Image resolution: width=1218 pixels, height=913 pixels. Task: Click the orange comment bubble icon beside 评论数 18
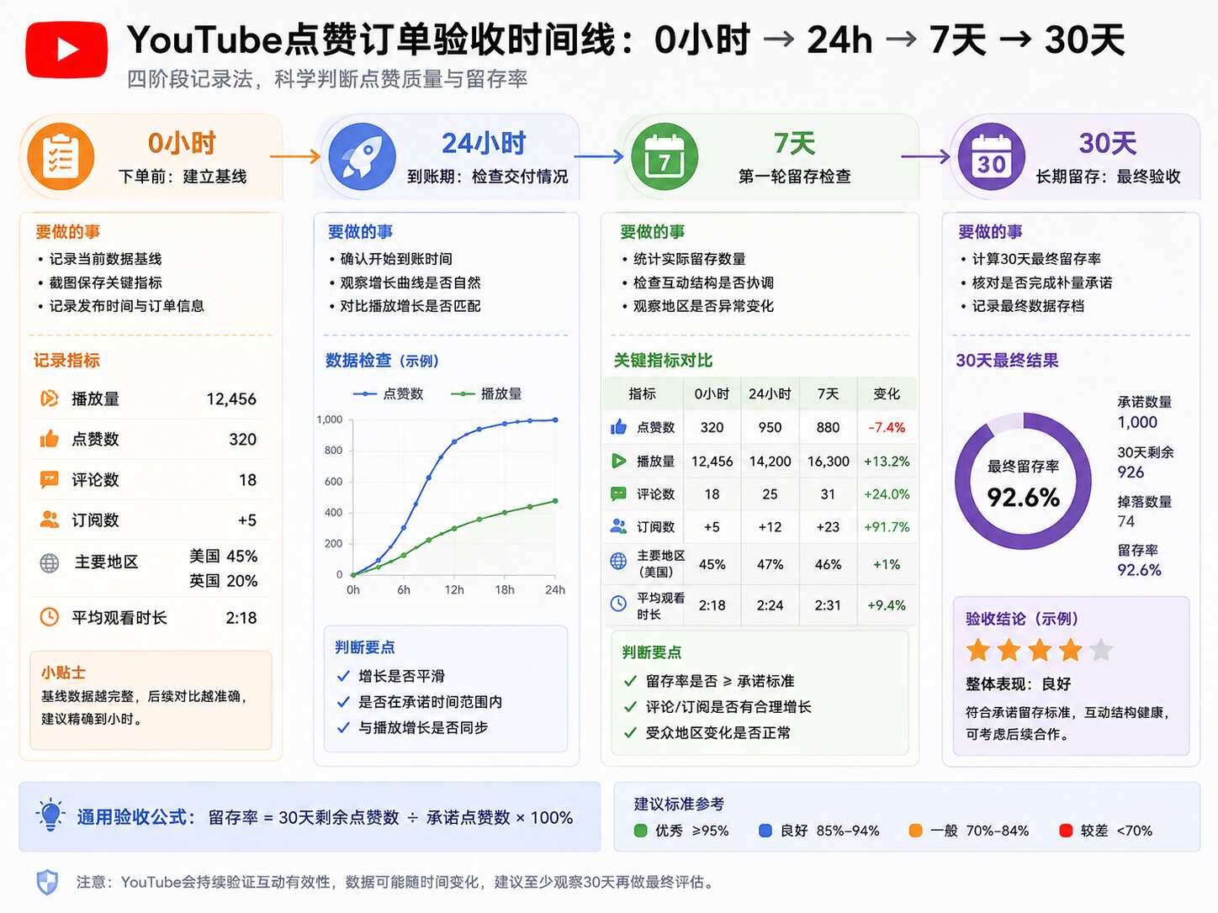[50, 479]
